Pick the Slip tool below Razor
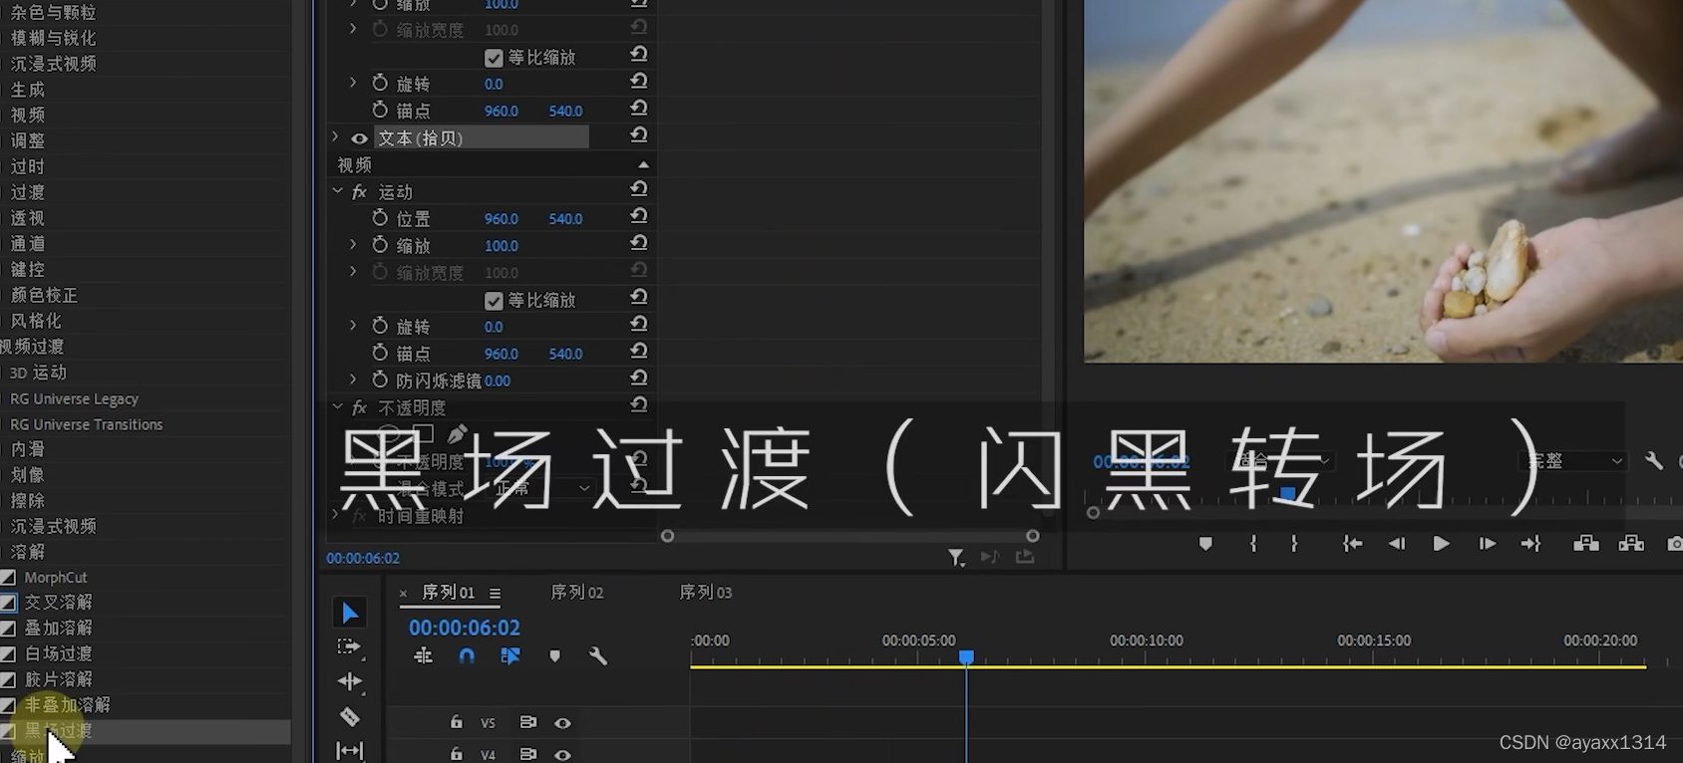 tap(350, 750)
